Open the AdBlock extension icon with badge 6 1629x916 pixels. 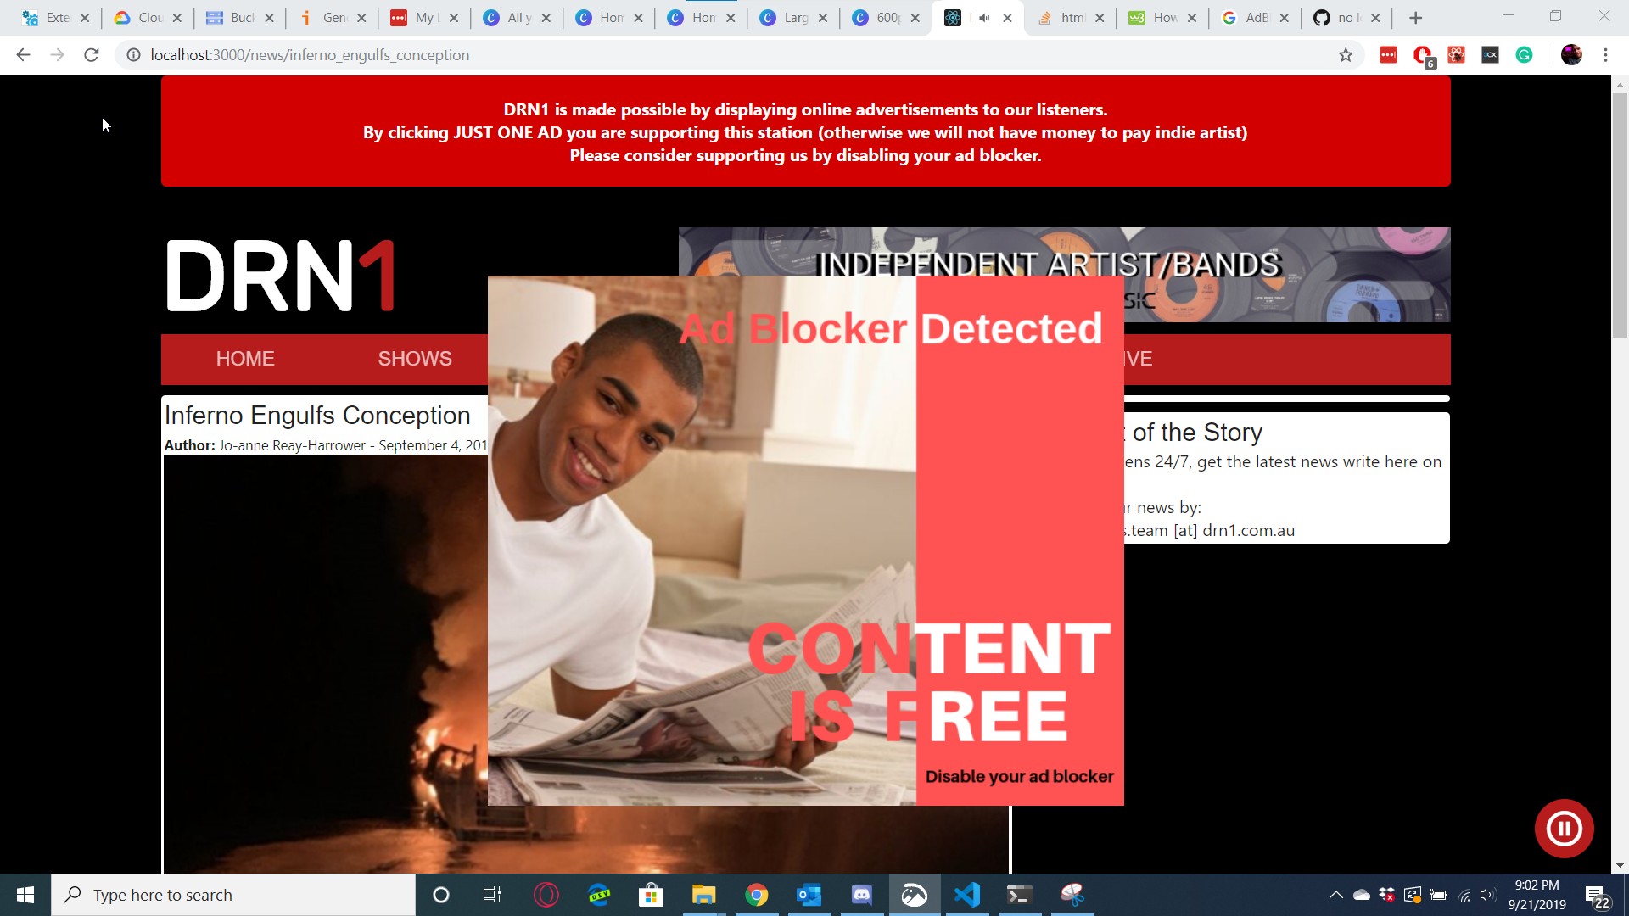1424,56
